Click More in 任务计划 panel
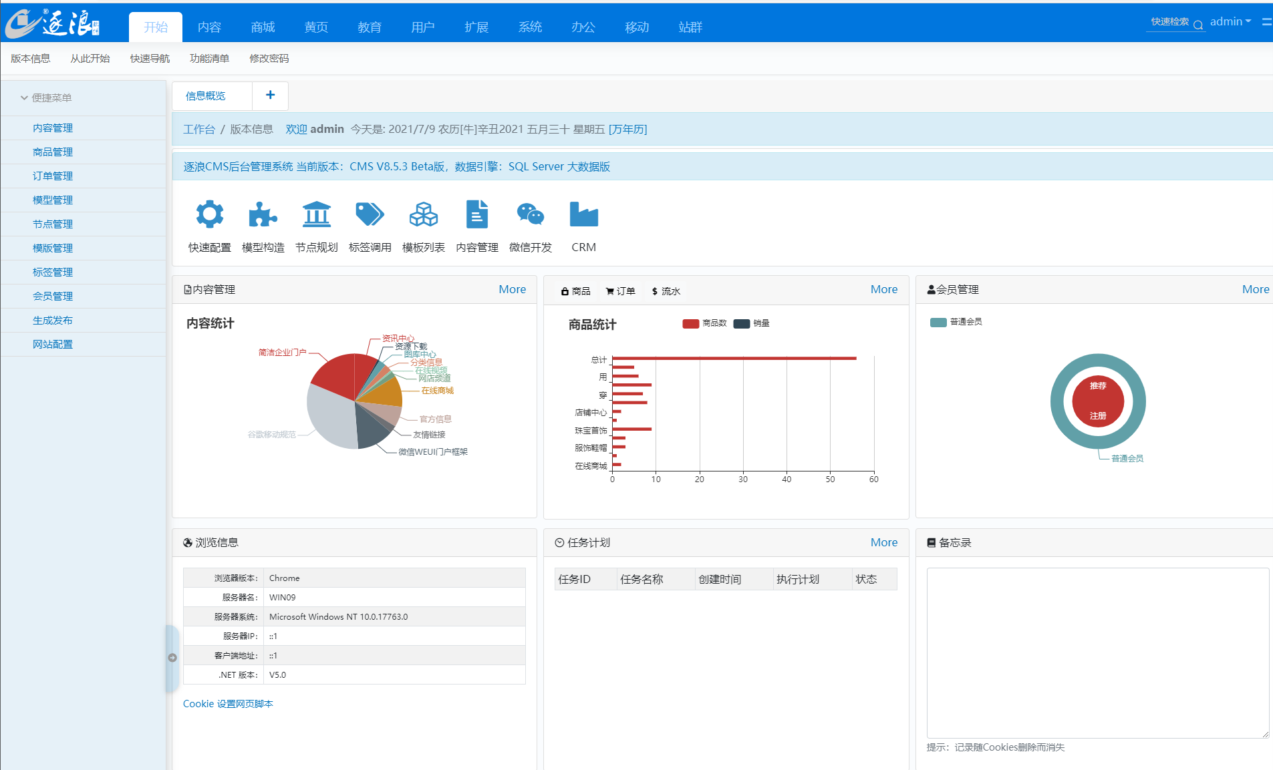 (883, 542)
